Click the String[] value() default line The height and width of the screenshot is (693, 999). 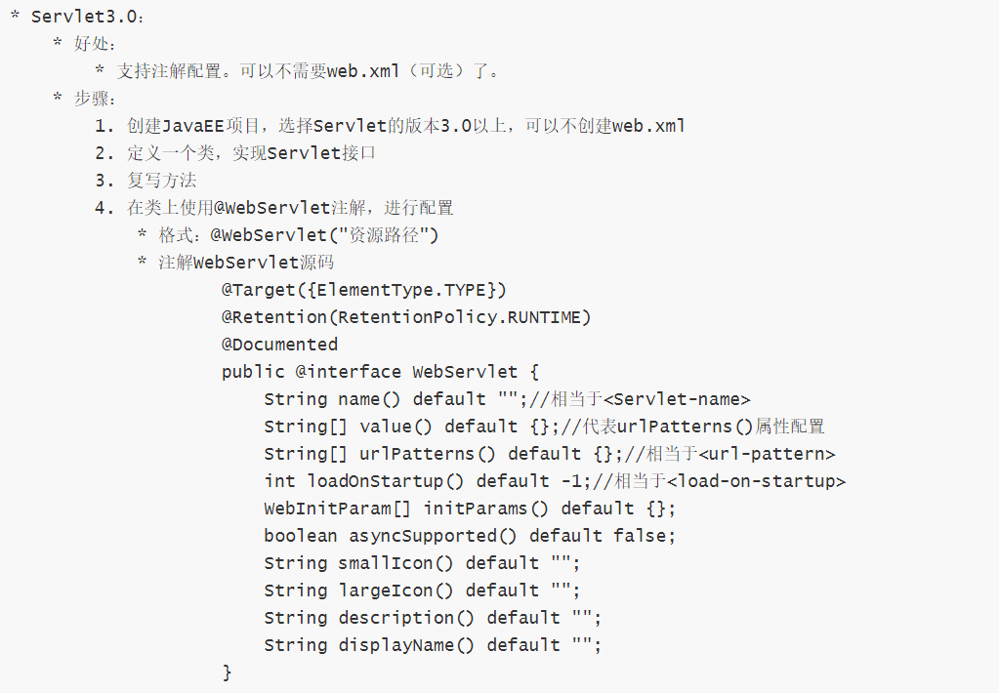[x=545, y=427]
